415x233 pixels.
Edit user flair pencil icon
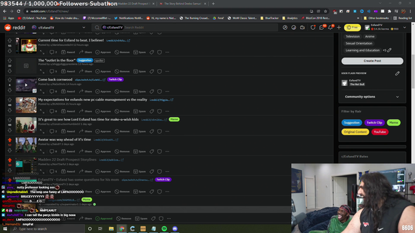[397, 73]
